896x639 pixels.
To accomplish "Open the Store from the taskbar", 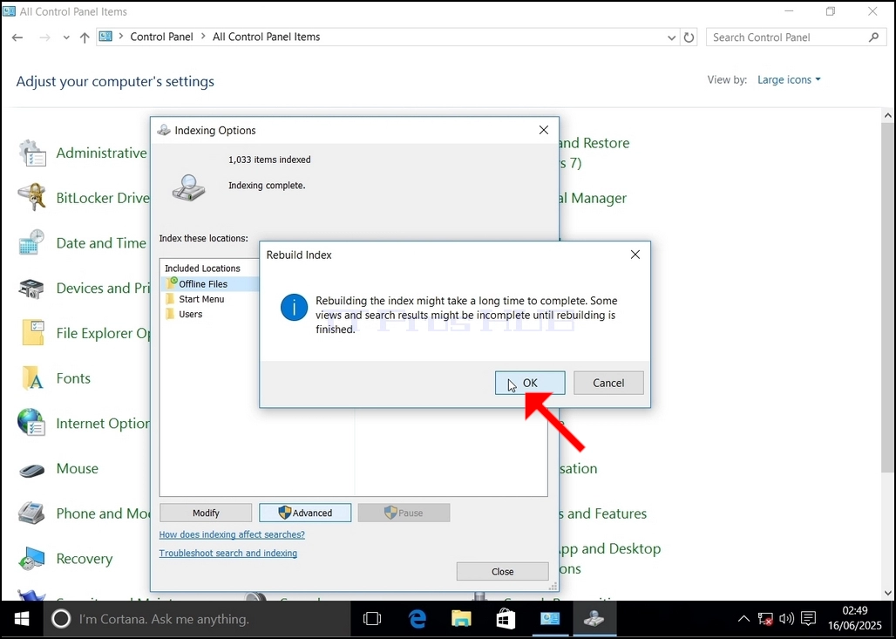I will (x=506, y=619).
